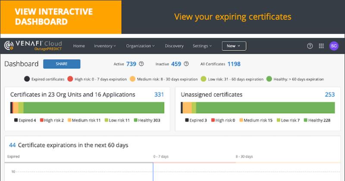The width and height of the screenshot is (345, 181).
Task: Click orange Medium risk segment of Unassigned bar
Action: pyautogui.click(x=187, y=108)
